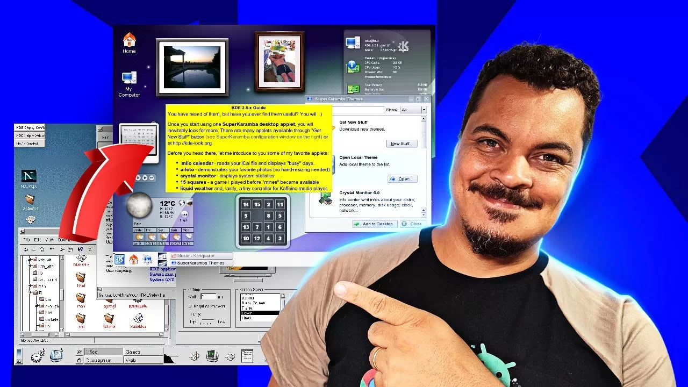Click tile 14 in the 15 squares puzzle
The height and width of the screenshot is (387, 688).
(x=246, y=204)
